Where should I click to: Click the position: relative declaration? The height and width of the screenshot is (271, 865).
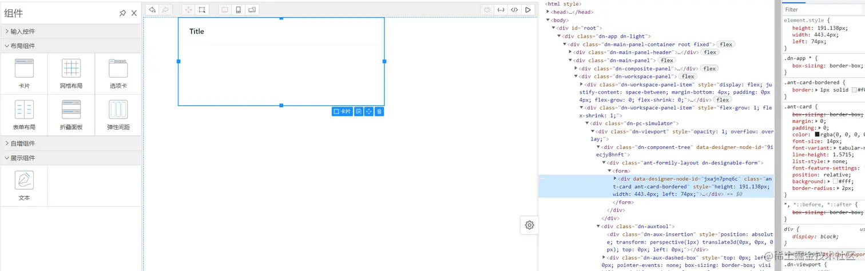click(x=820, y=175)
